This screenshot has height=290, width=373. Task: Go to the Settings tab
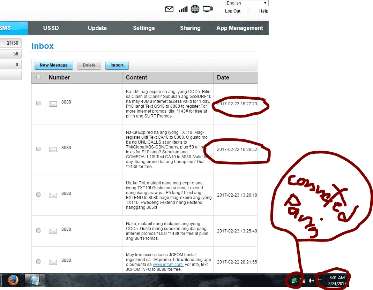tap(144, 28)
